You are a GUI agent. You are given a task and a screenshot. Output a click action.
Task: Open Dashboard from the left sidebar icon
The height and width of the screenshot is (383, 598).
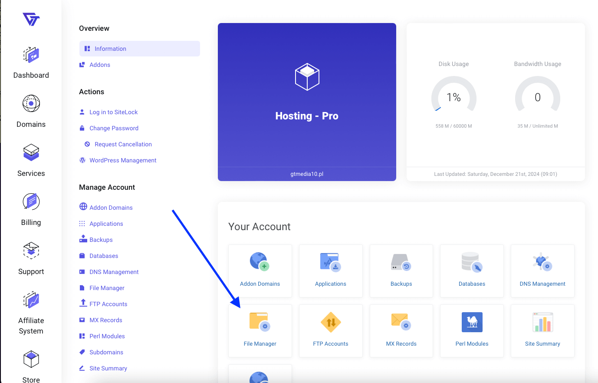pos(31,55)
